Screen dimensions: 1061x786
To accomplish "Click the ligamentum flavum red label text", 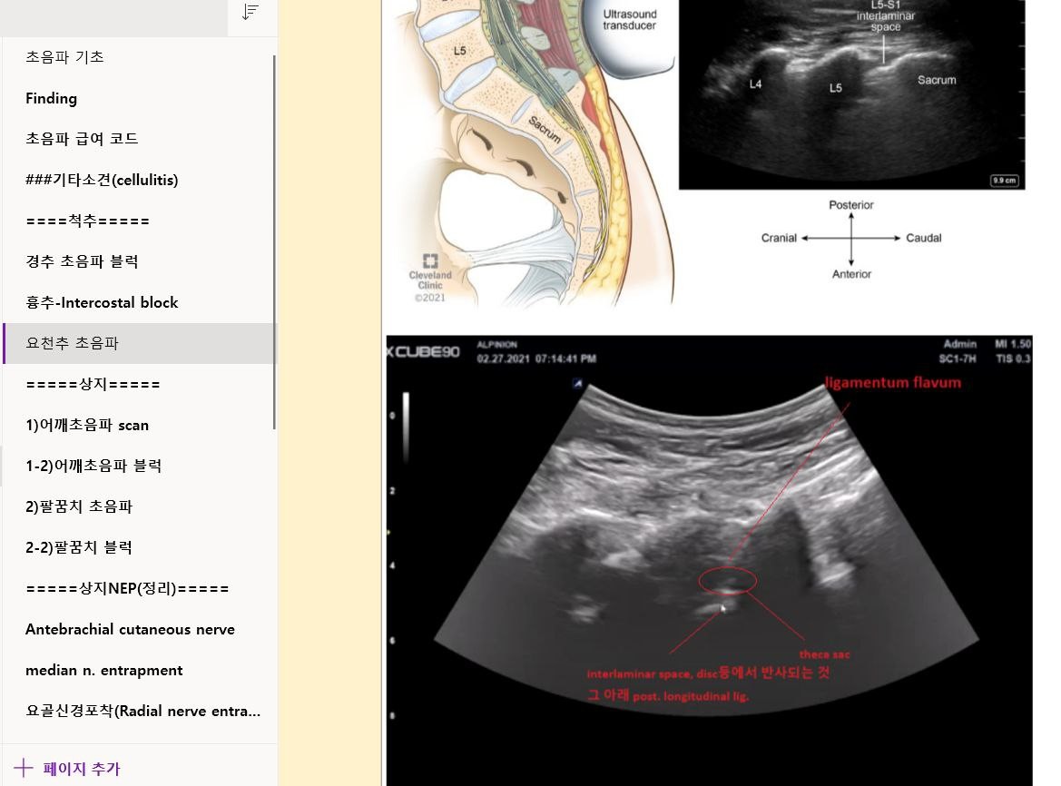I will (x=893, y=382).
